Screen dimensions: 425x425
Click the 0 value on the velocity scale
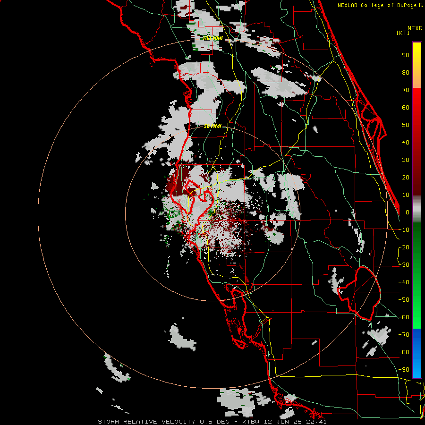408,212
